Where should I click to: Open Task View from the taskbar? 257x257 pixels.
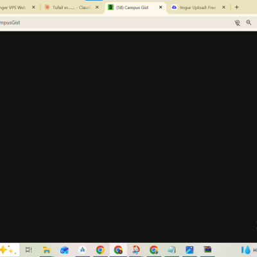[29, 250]
